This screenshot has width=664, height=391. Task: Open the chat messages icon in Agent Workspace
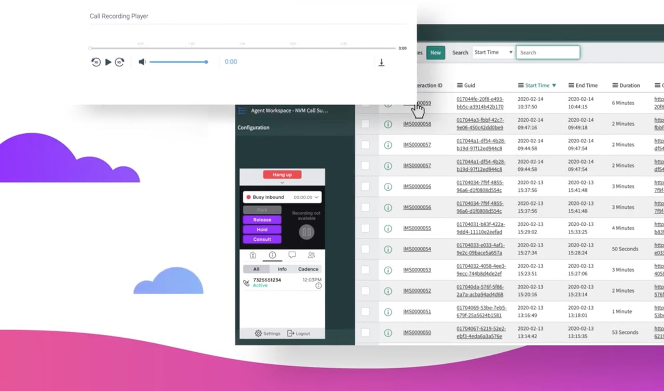click(292, 255)
